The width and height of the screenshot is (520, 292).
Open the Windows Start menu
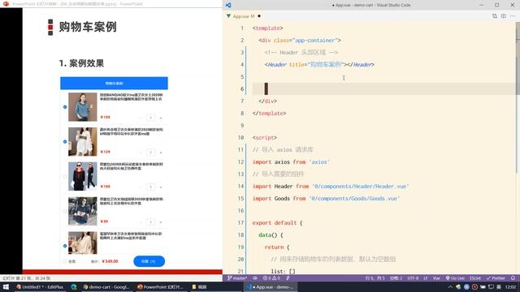pos(6,287)
